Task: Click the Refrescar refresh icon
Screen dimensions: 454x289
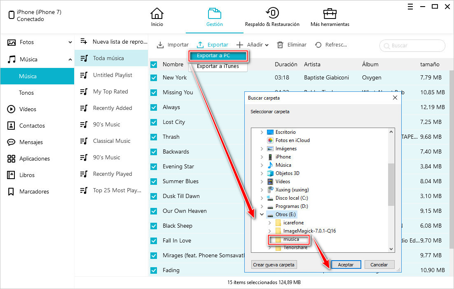Action: tap(318, 45)
